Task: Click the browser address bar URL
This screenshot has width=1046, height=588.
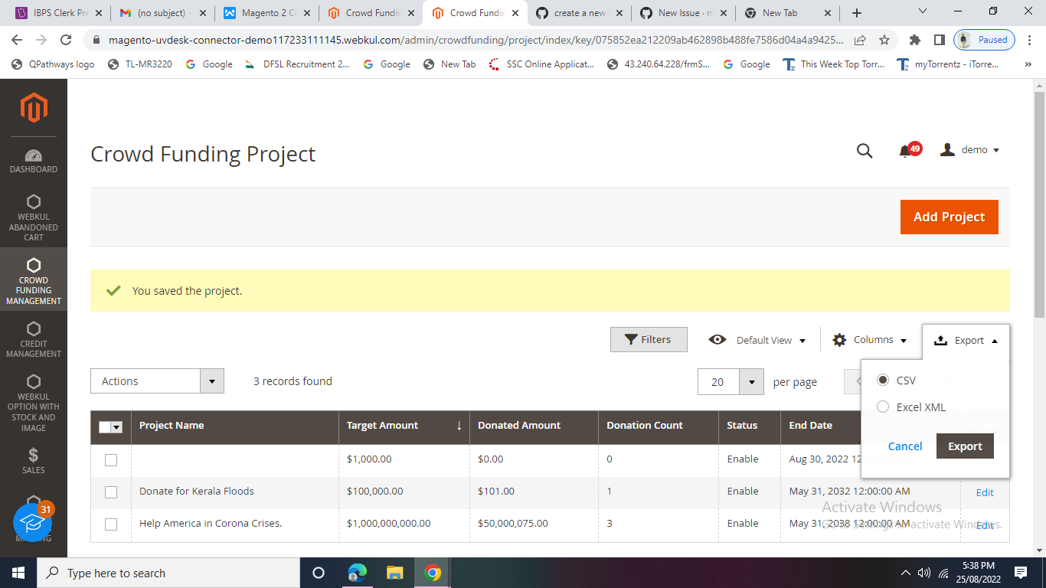Action: coord(475,40)
